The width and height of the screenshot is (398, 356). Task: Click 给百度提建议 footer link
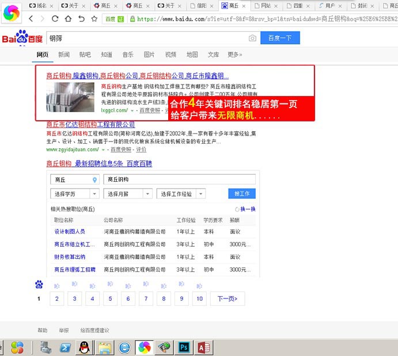pyautogui.click(x=94, y=331)
